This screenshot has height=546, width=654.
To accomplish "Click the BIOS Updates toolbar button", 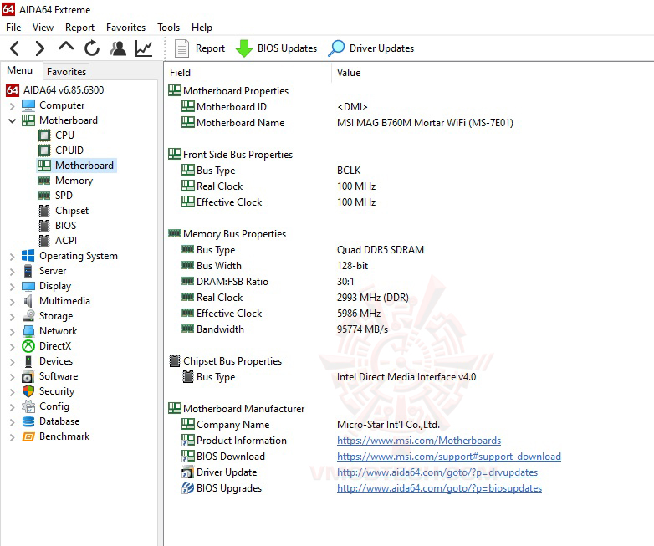I will point(277,48).
